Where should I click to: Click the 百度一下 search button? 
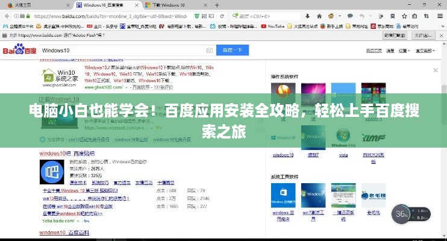click(233, 50)
